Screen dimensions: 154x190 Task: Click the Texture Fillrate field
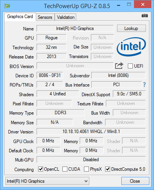pos(126,103)
